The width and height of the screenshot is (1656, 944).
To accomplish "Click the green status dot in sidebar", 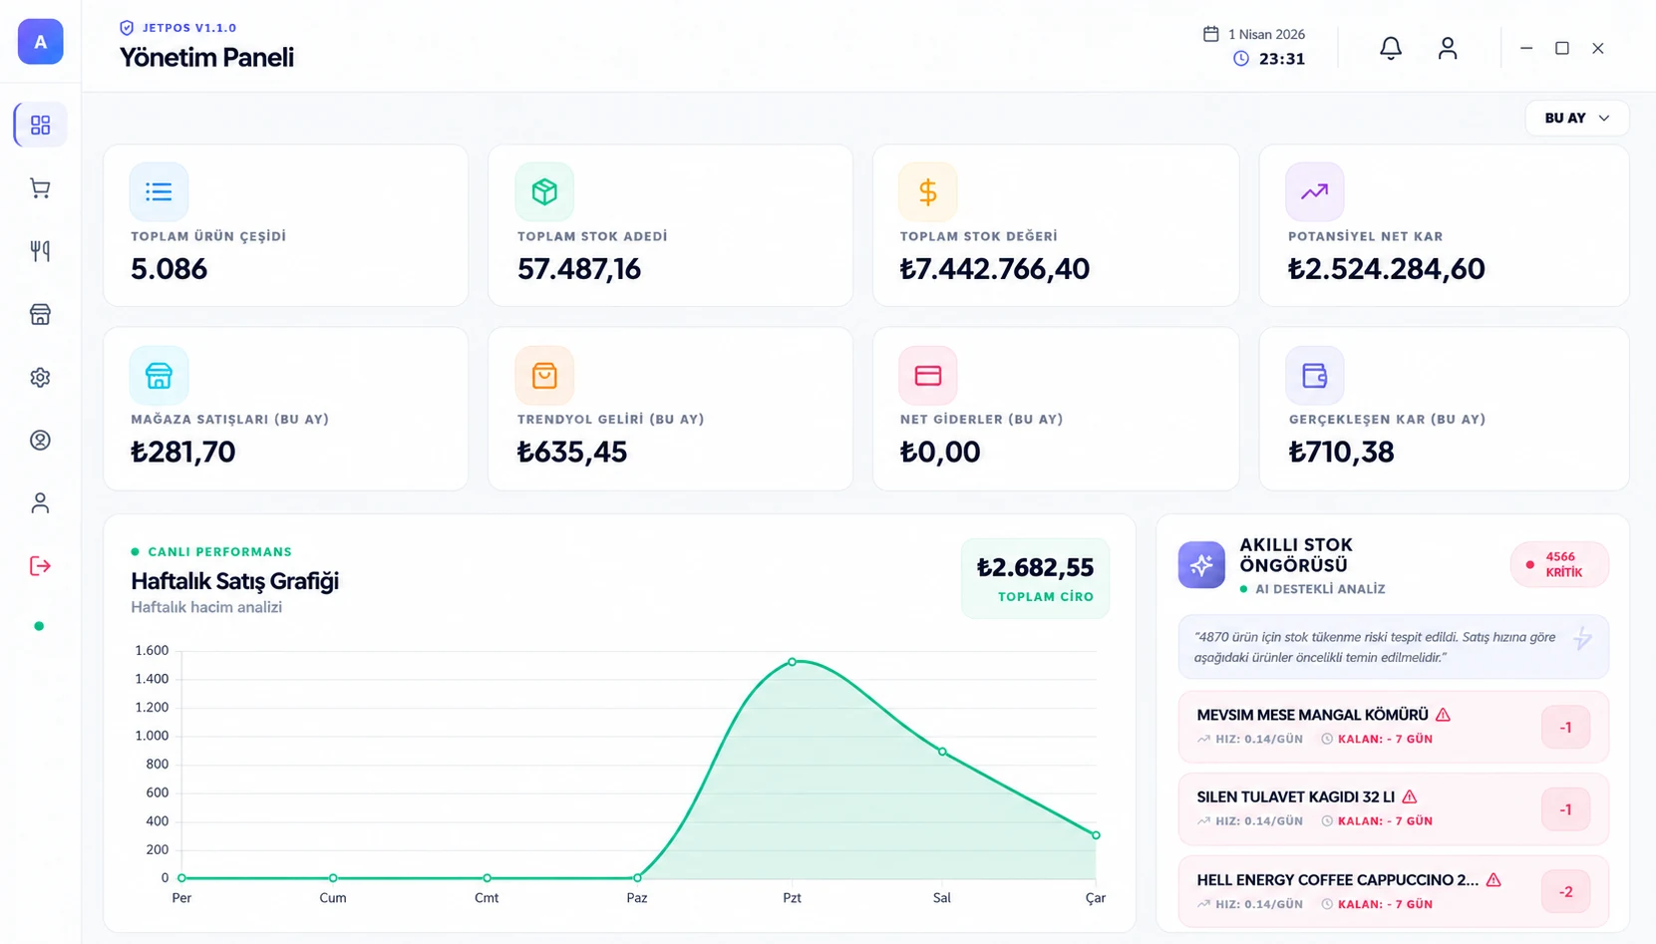I will (x=39, y=626).
